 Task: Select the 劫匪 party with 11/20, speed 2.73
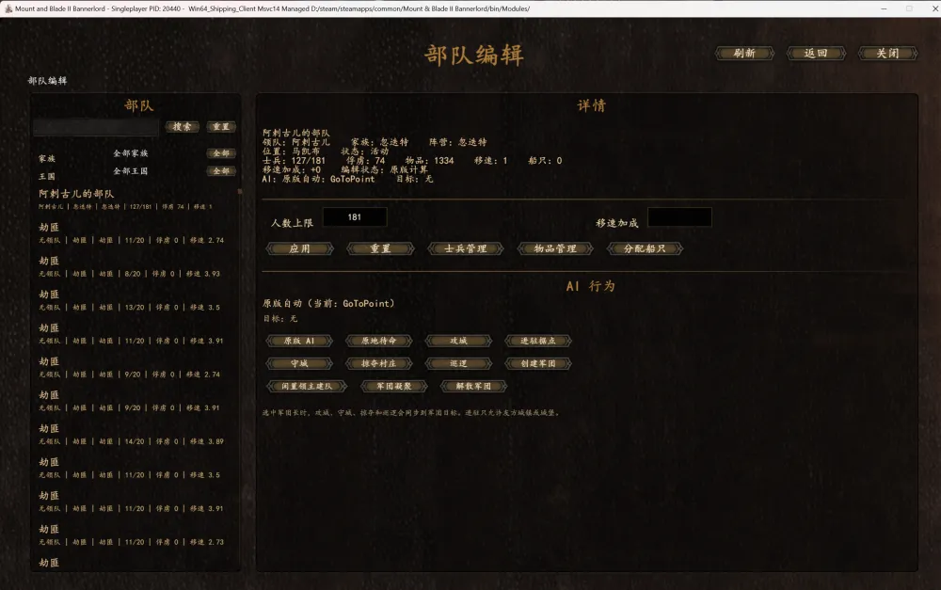coord(135,535)
